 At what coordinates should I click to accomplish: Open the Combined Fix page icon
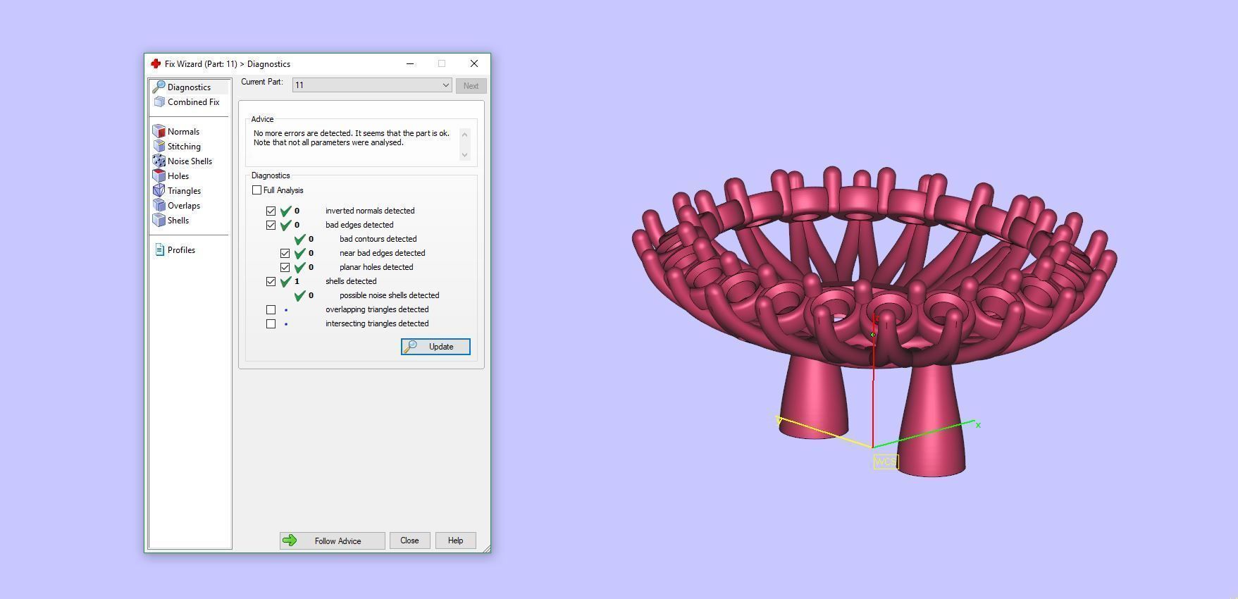[x=159, y=102]
